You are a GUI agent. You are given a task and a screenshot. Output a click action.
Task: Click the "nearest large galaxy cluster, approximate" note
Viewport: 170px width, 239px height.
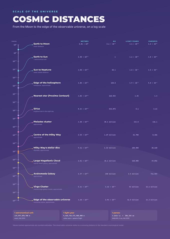coord(48,189)
